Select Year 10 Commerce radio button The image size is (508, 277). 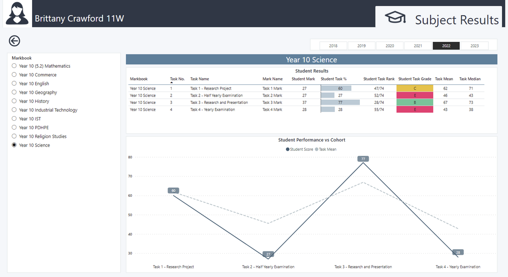(14, 75)
